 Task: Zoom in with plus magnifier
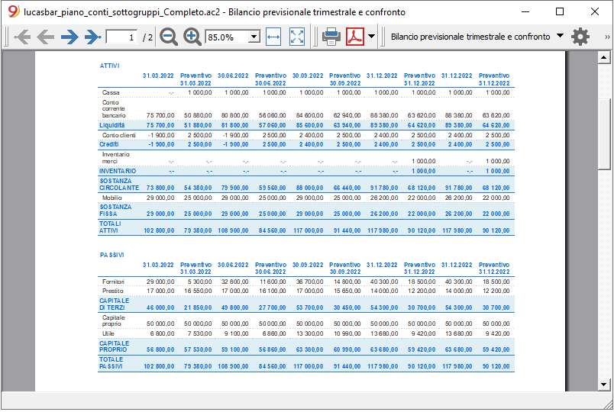click(x=192, y=37)
